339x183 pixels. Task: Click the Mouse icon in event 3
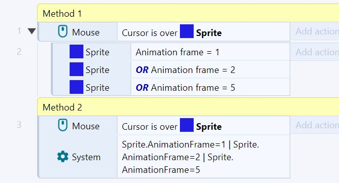(x=63, y=125)
